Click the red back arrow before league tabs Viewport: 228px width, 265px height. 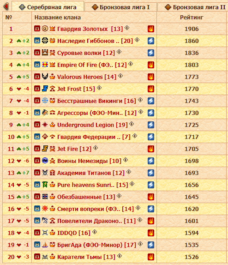6,6
